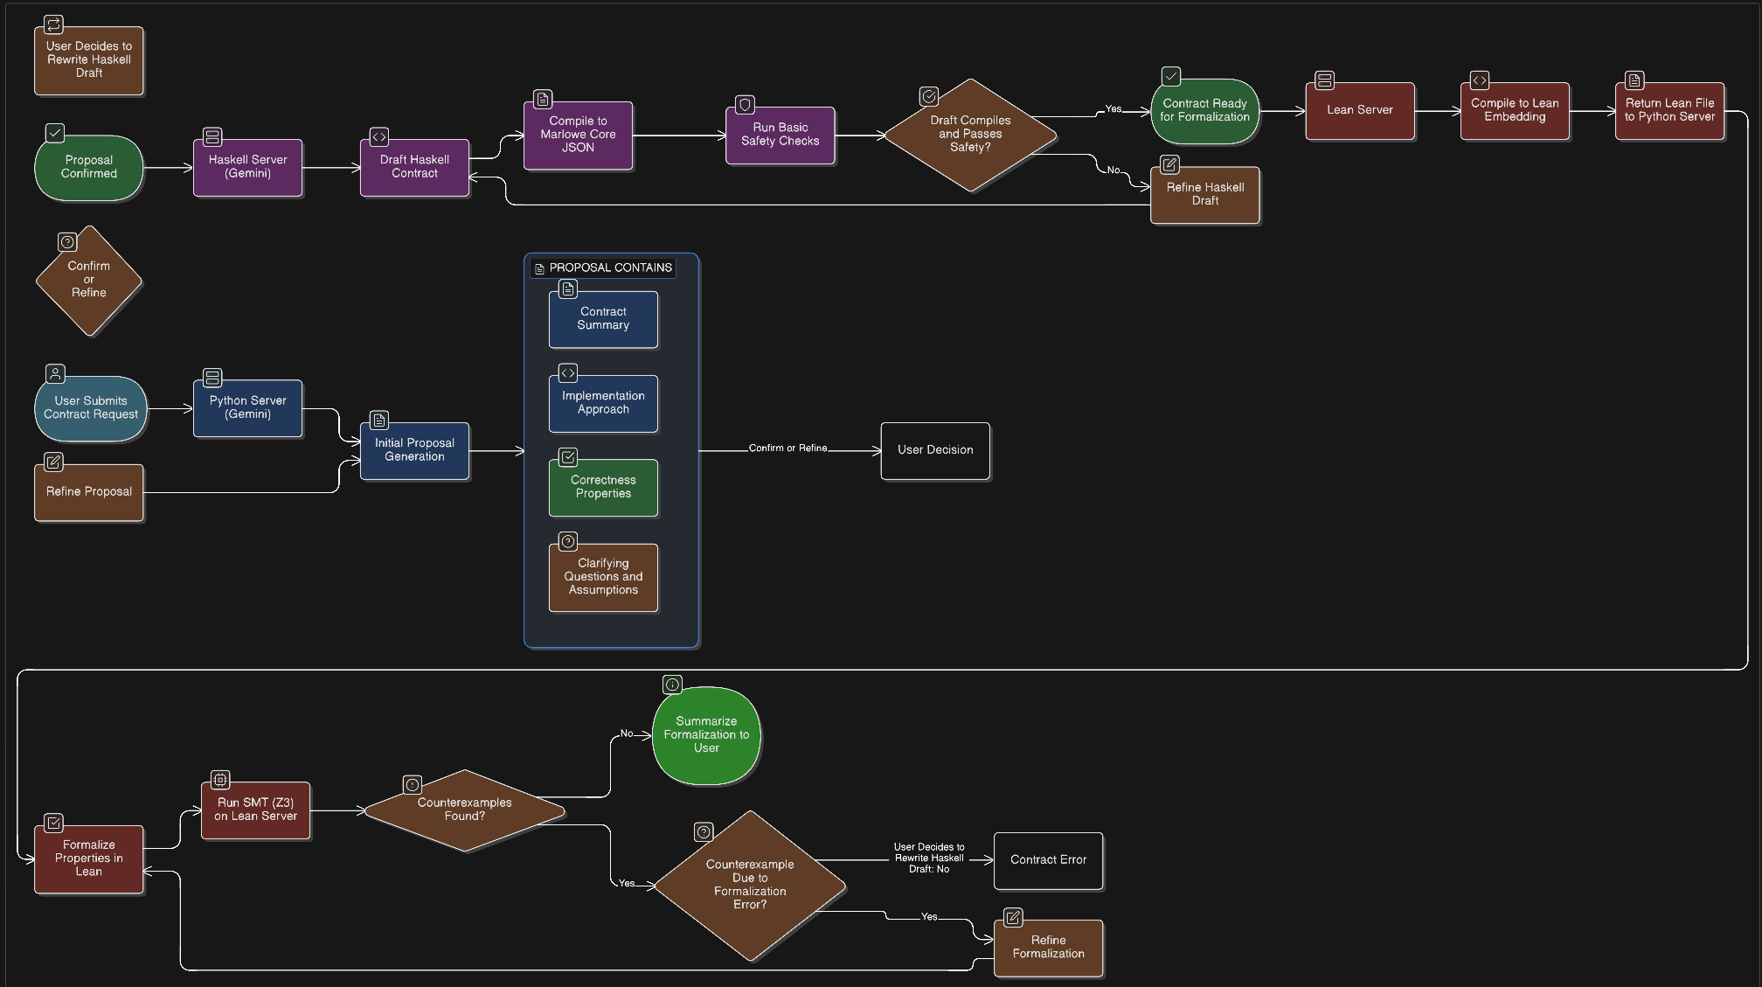Click the Confirm or Refine edge label

pyautogui.click(x=787, y=448)
